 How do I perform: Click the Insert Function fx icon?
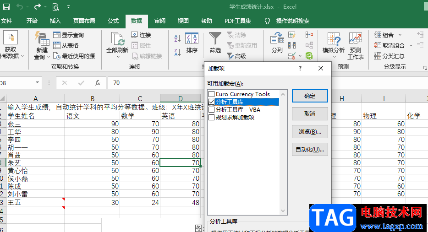97,83
